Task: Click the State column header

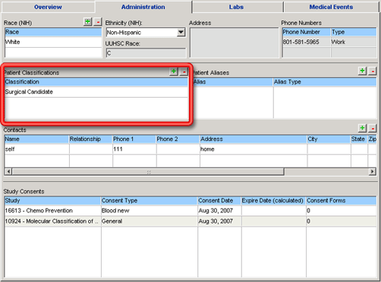Action: (359, 139)
